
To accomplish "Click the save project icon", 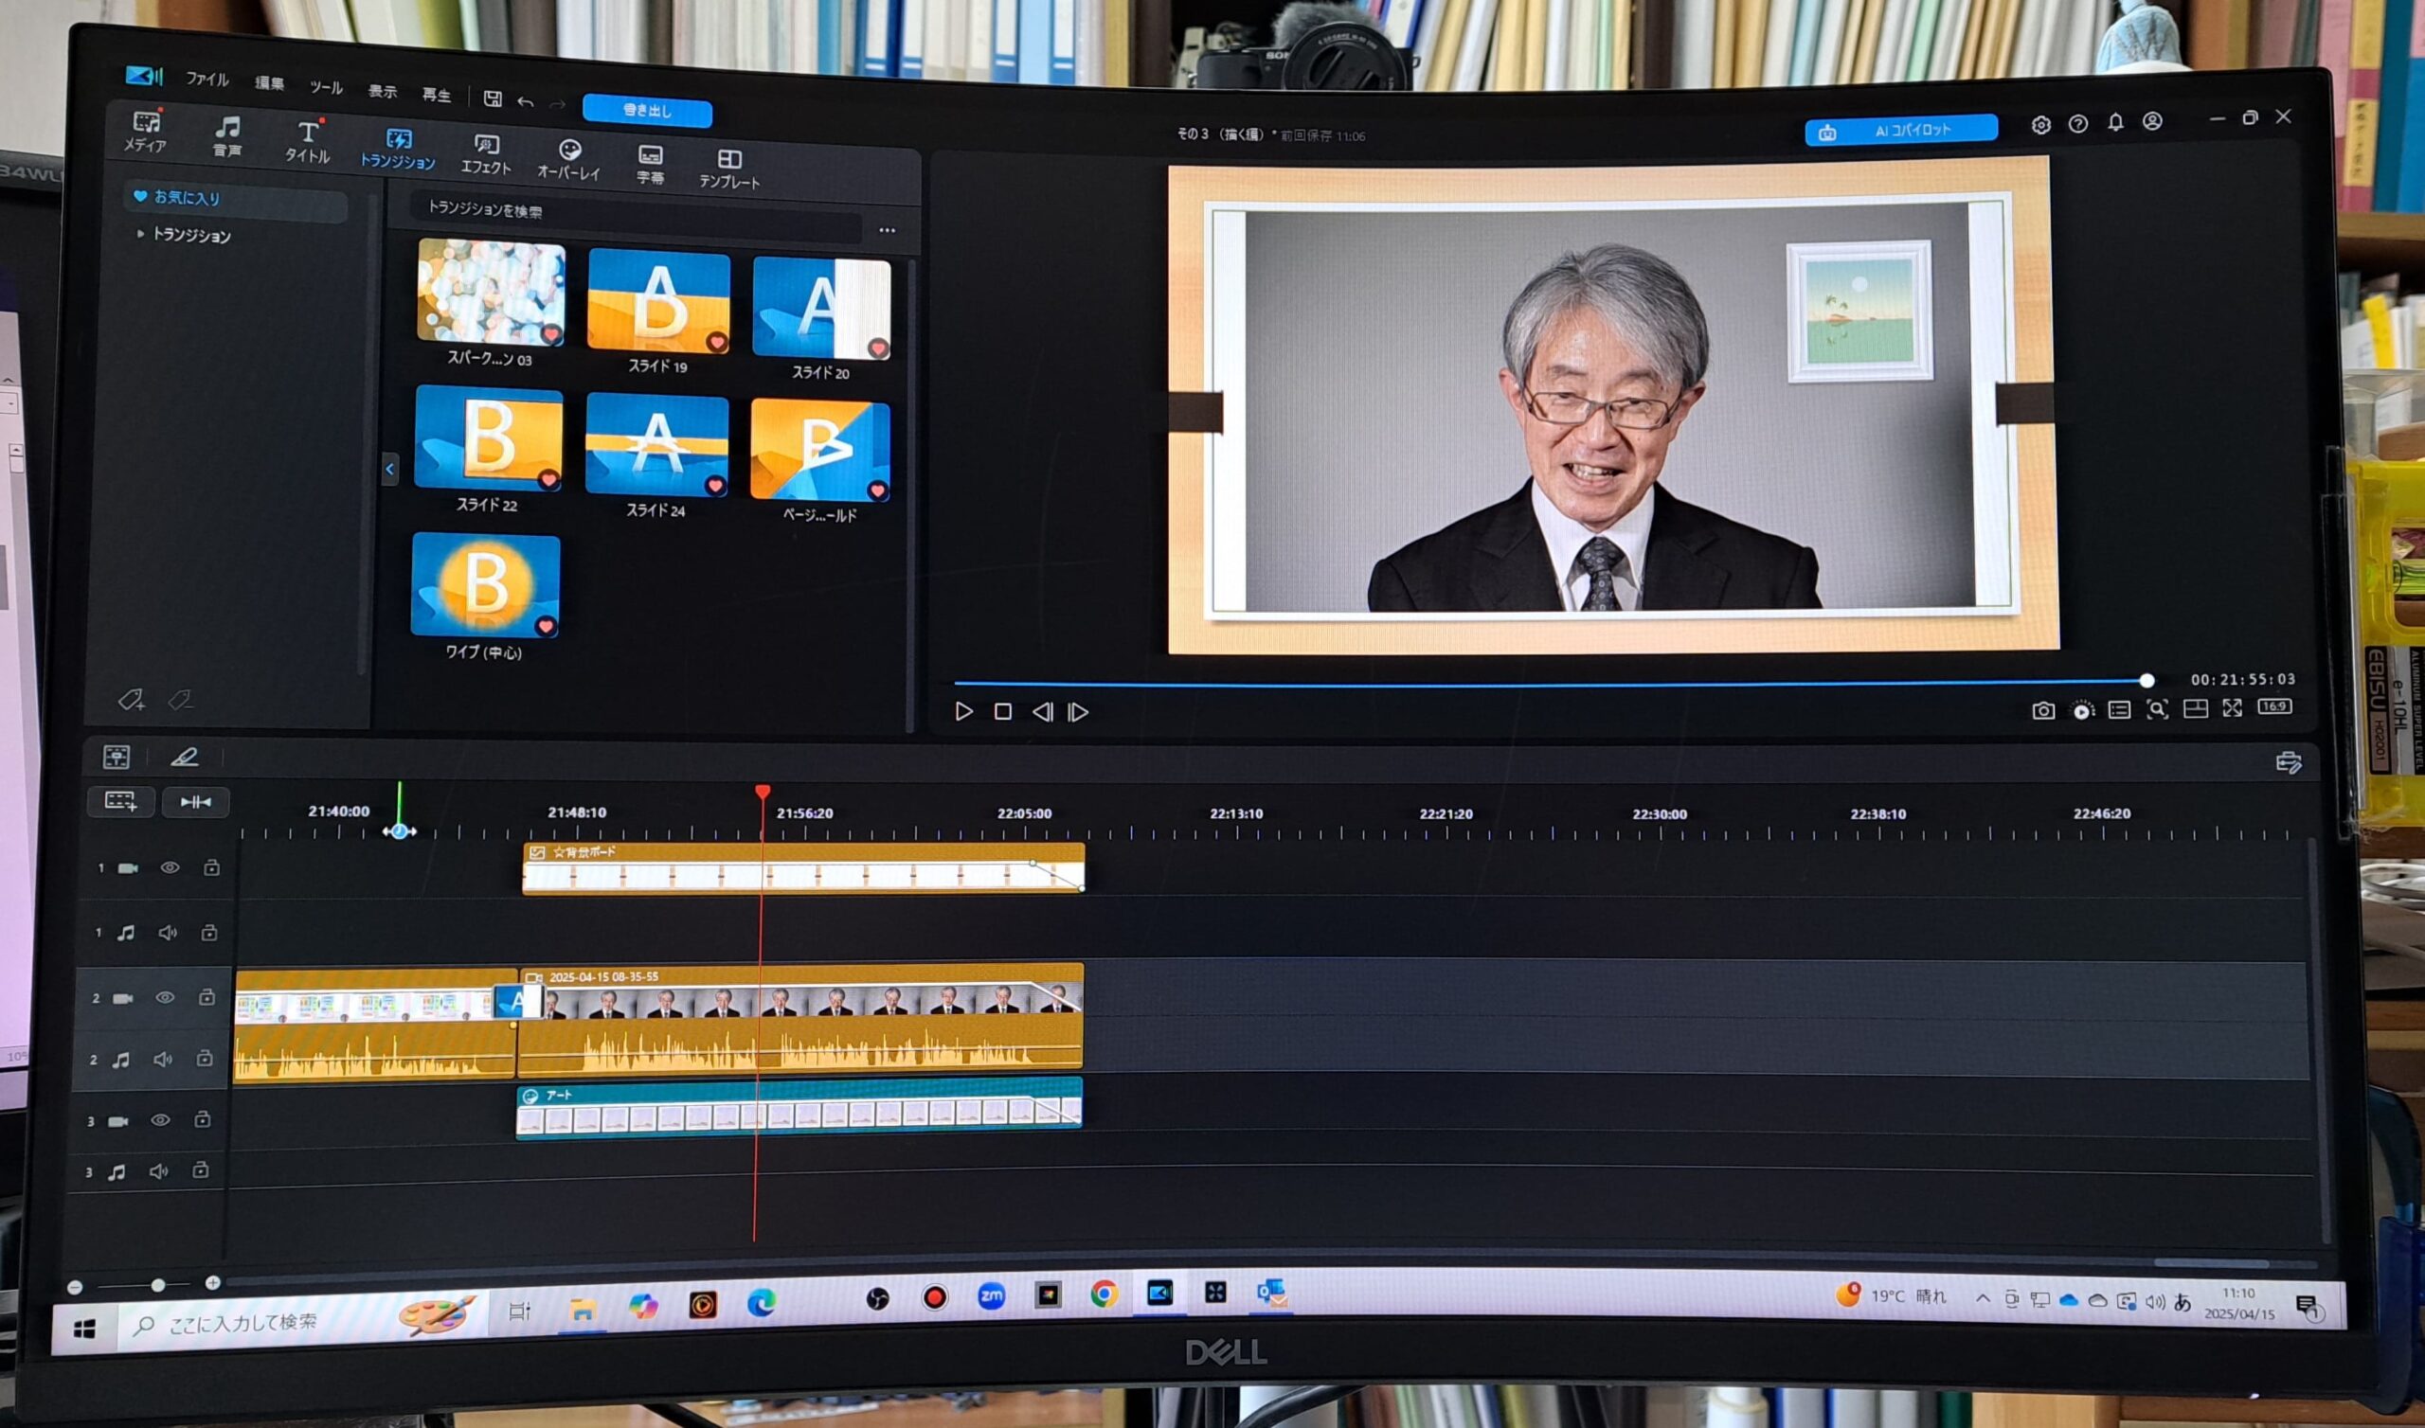I will click(493, 98).
